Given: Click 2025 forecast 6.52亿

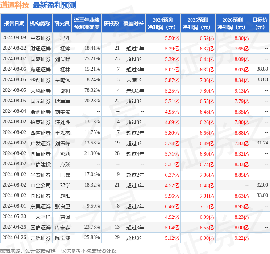Looking at the screenshot, I should click(207, 38).
